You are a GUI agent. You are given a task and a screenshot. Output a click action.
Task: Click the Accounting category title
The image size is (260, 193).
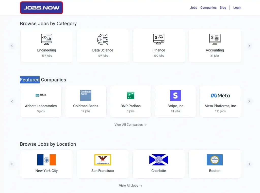[x=215, y=50]
